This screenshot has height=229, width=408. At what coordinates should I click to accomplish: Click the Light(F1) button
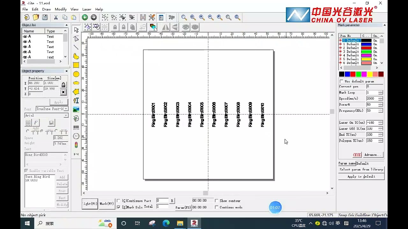tap(90, 204)
